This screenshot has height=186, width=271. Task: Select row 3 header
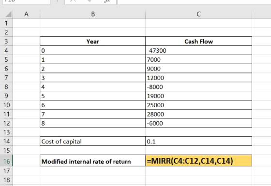(x=6, y=41)
